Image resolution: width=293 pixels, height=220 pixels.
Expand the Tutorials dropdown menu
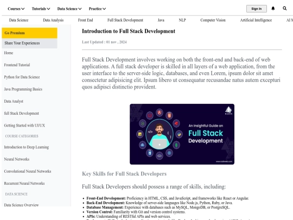[x=41, y=9]
